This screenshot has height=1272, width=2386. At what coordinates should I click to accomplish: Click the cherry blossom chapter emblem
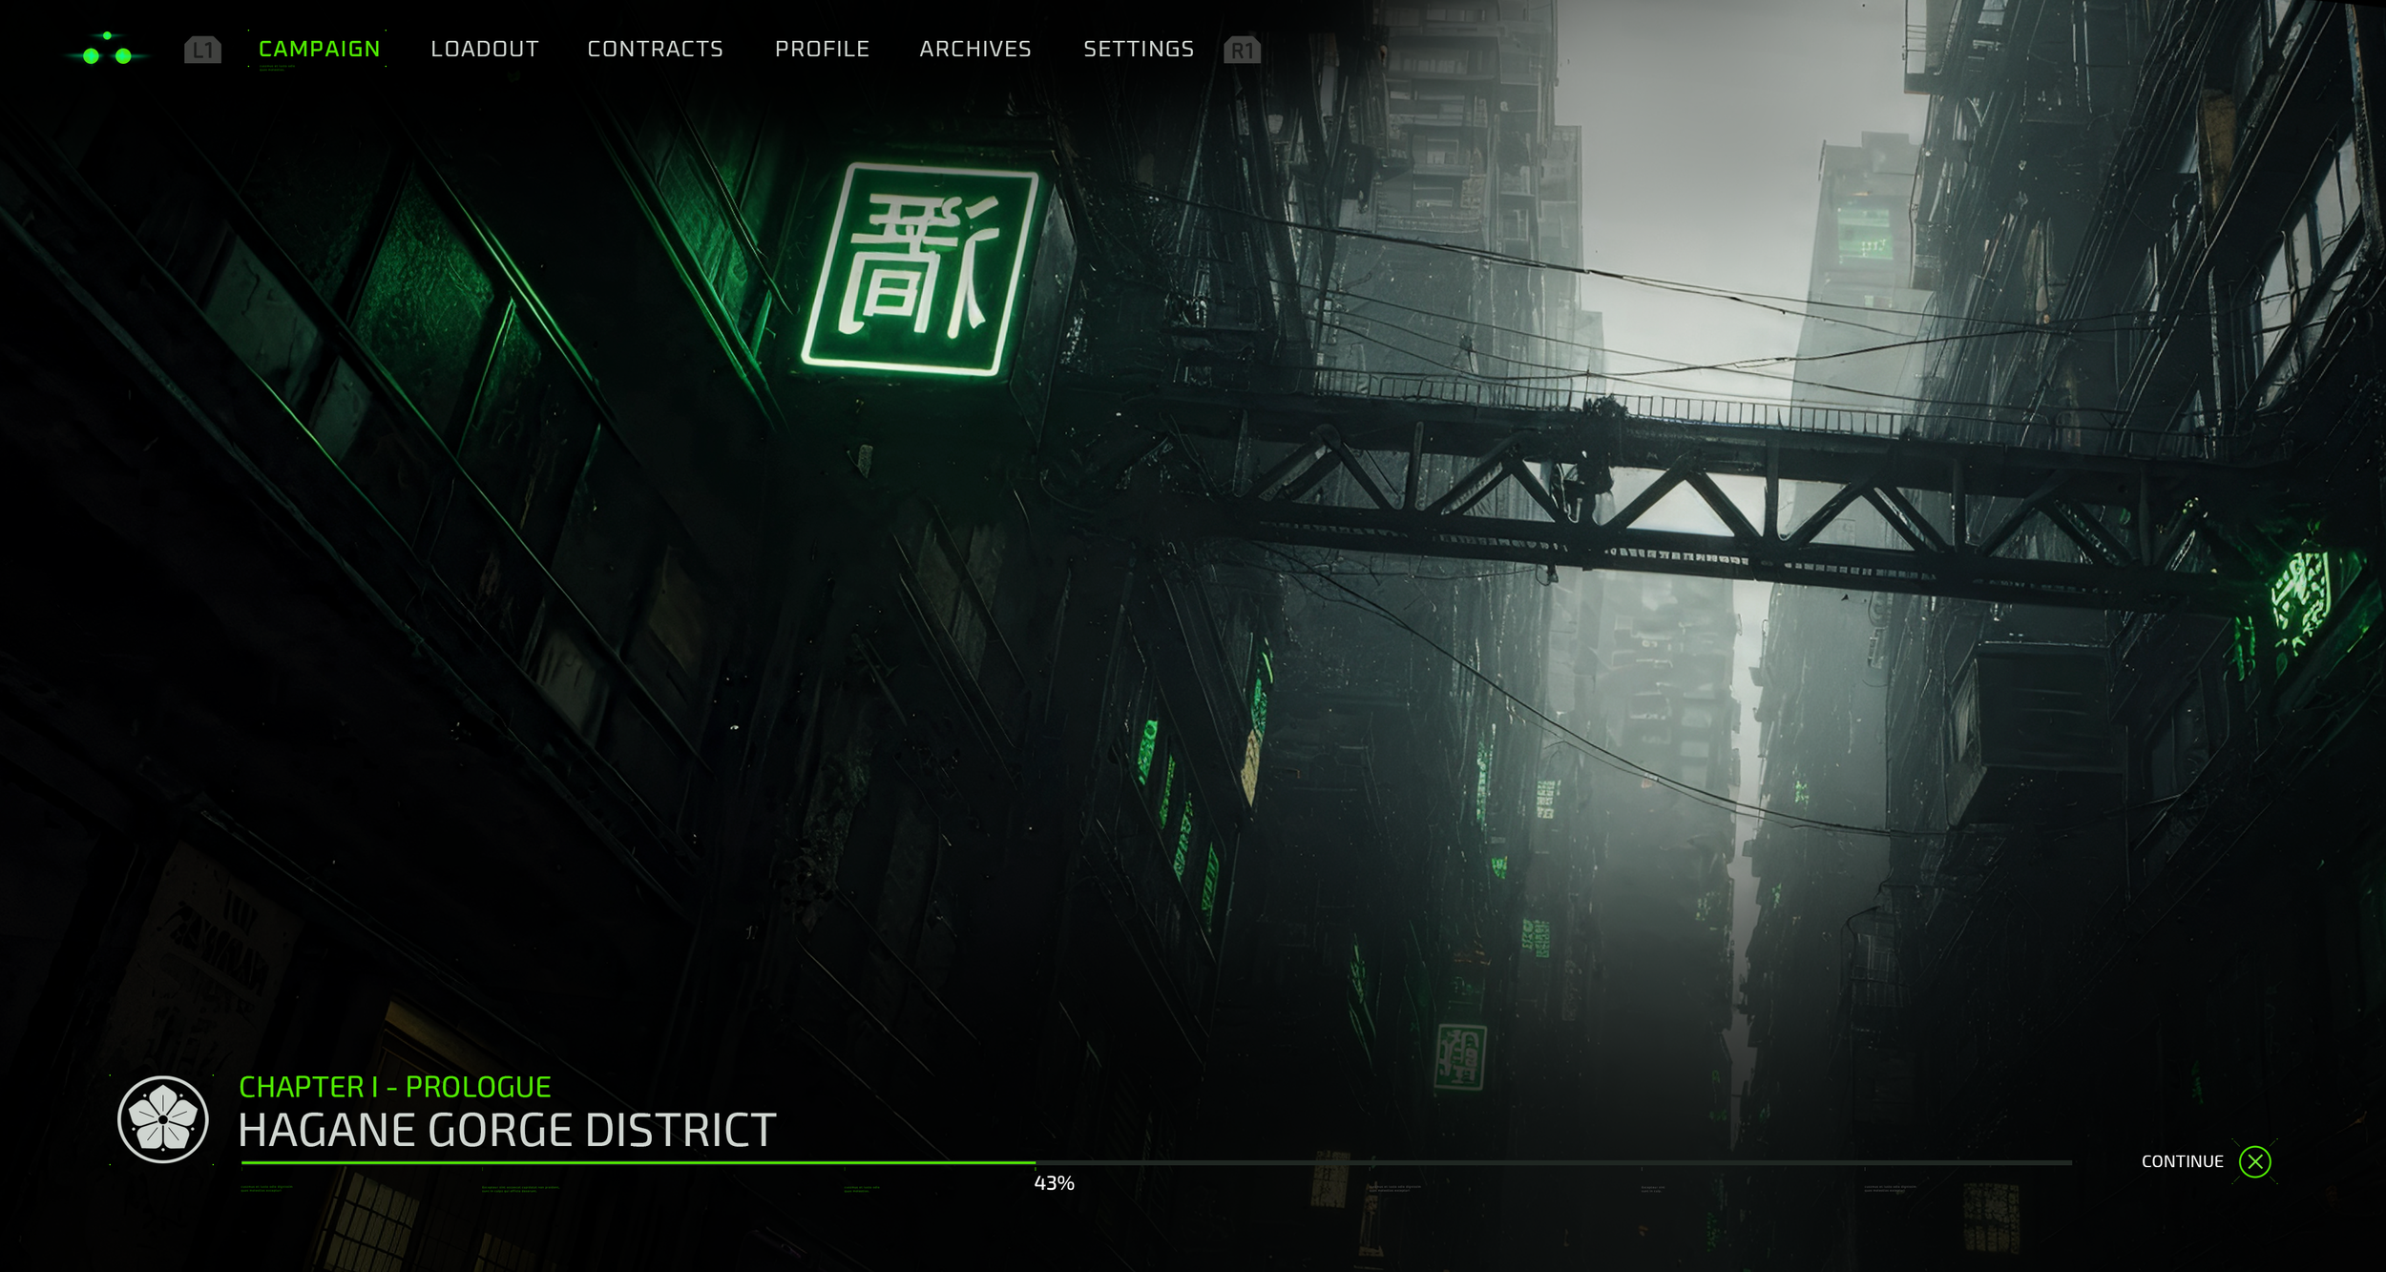click(x=163, y=1119)
